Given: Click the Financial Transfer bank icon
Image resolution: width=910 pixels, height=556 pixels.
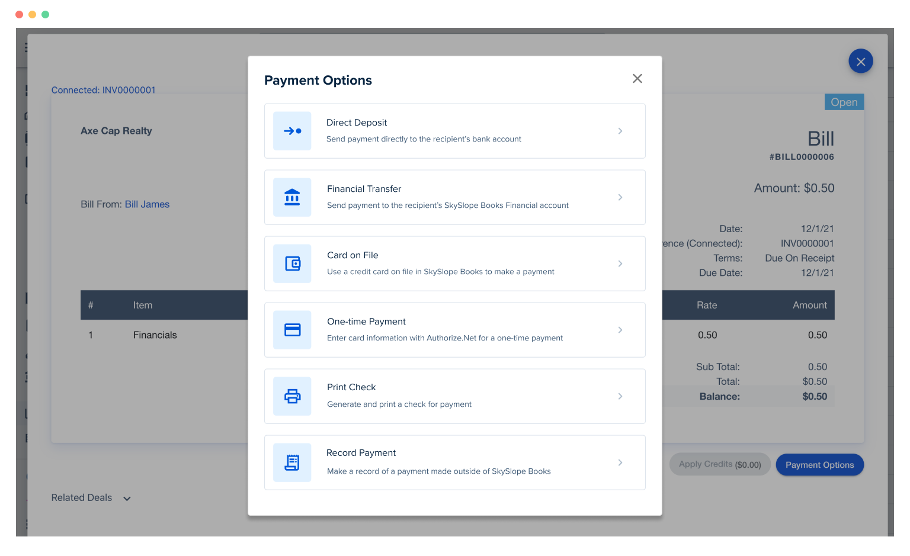Looking at the screenshot, I should point(292,197).
